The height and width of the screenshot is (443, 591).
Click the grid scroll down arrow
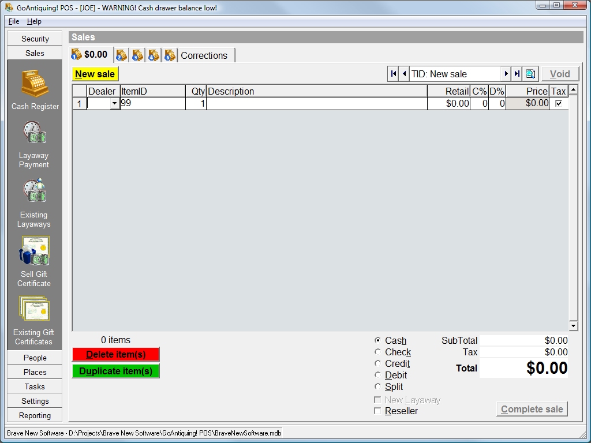(573, 326)
